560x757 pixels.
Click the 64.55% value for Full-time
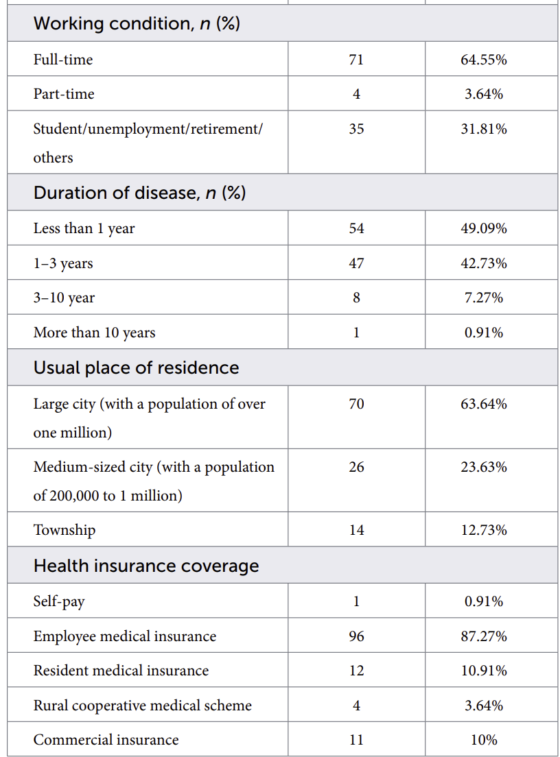(x=484, y=60)
